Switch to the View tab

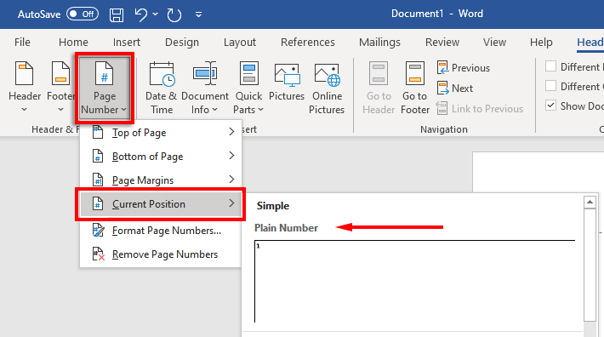tap(494, 42)
